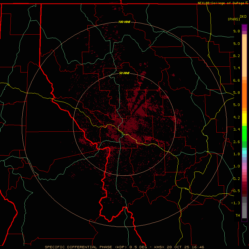Screen dimensions: 249x249
Task: Click the 3.4 scale value
Action: (237, 129)
